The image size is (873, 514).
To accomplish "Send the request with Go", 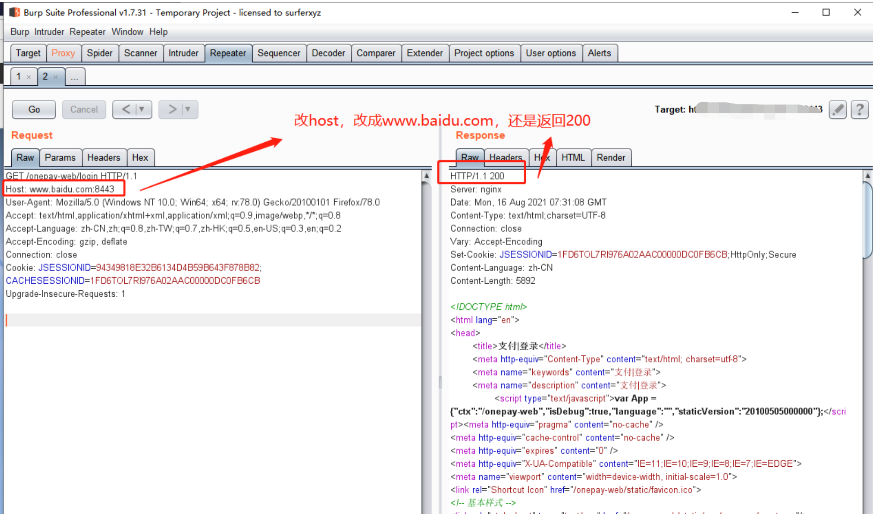I will (x=34, y=110).
